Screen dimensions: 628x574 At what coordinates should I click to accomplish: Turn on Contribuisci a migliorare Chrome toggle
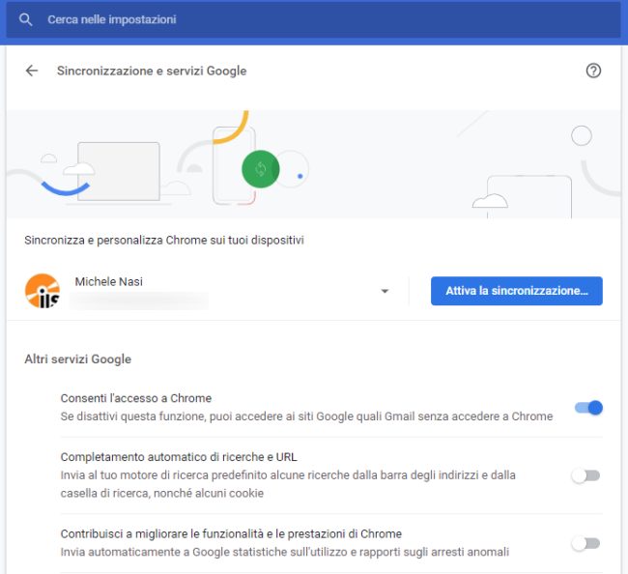point(585,543)
